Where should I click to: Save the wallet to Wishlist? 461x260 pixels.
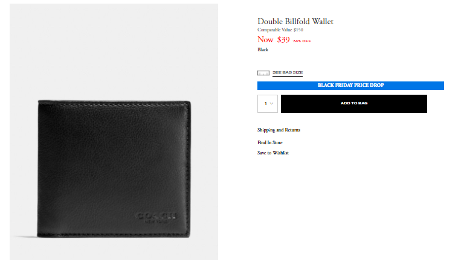click(x=273, y=153)
